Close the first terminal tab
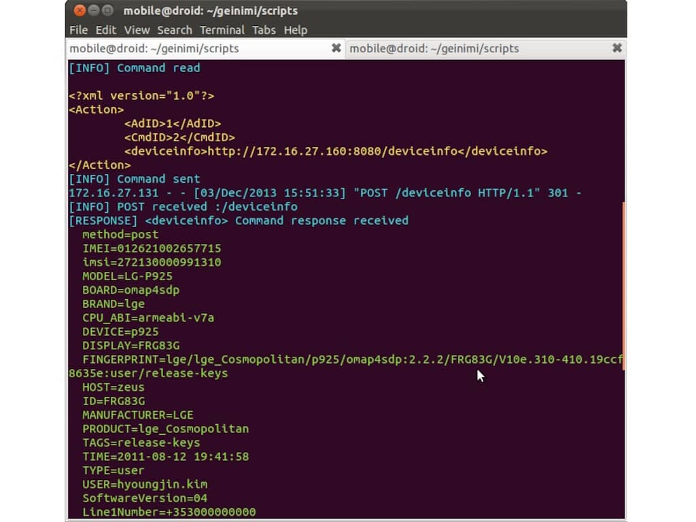696x522 pixels. click(x=336, y=48)
